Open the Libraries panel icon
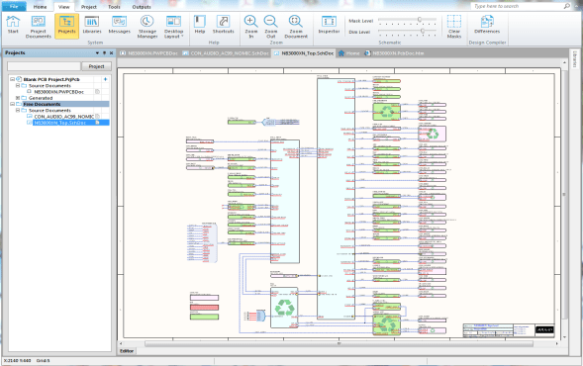 point(92,25)
